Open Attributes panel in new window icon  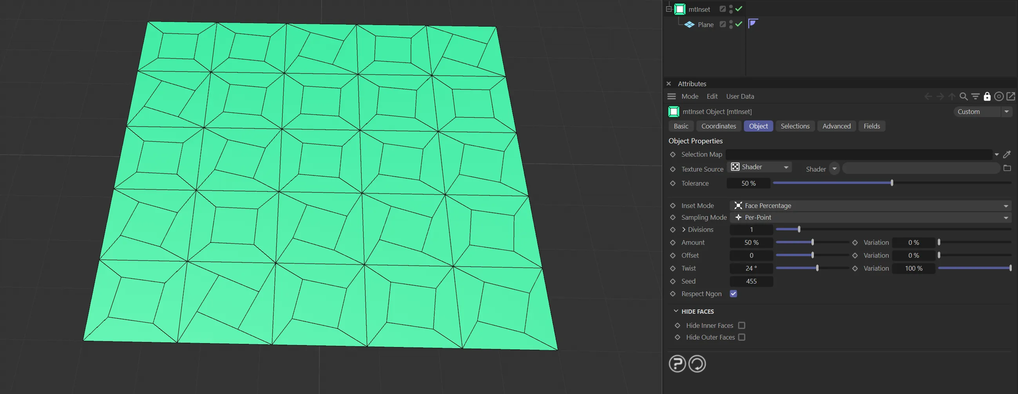click(1011, 96)
